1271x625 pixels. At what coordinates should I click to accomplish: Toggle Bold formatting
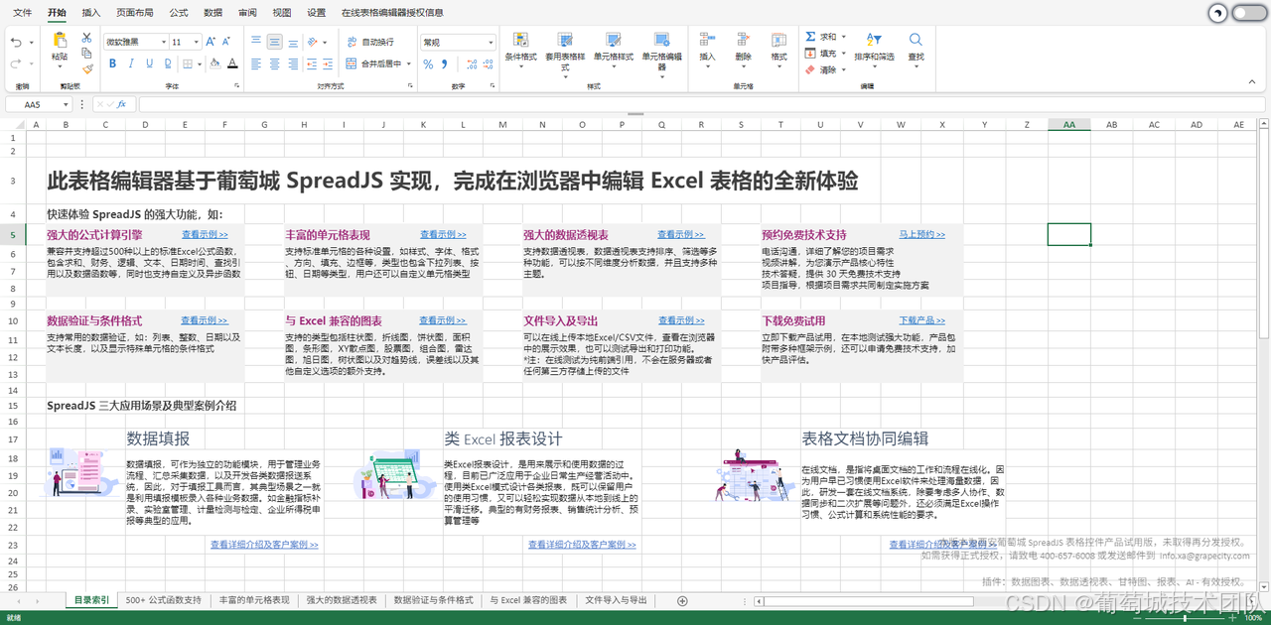click(112, 63)
